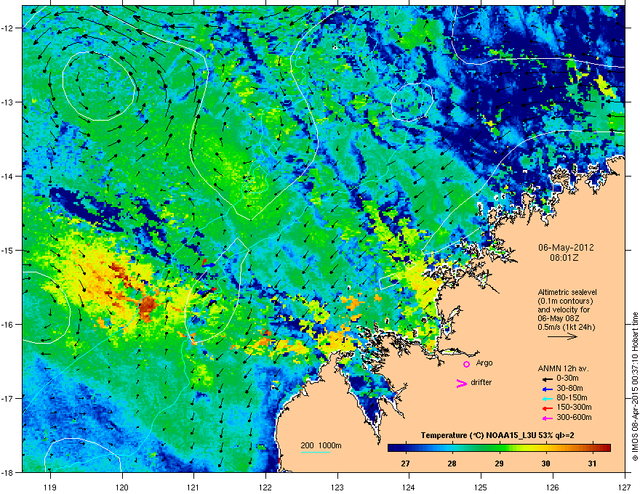The width and height of the screenshot is (640, 494).
Task: Click the drifter magenta arrowhead legend marker
Action: click(462, 383)
